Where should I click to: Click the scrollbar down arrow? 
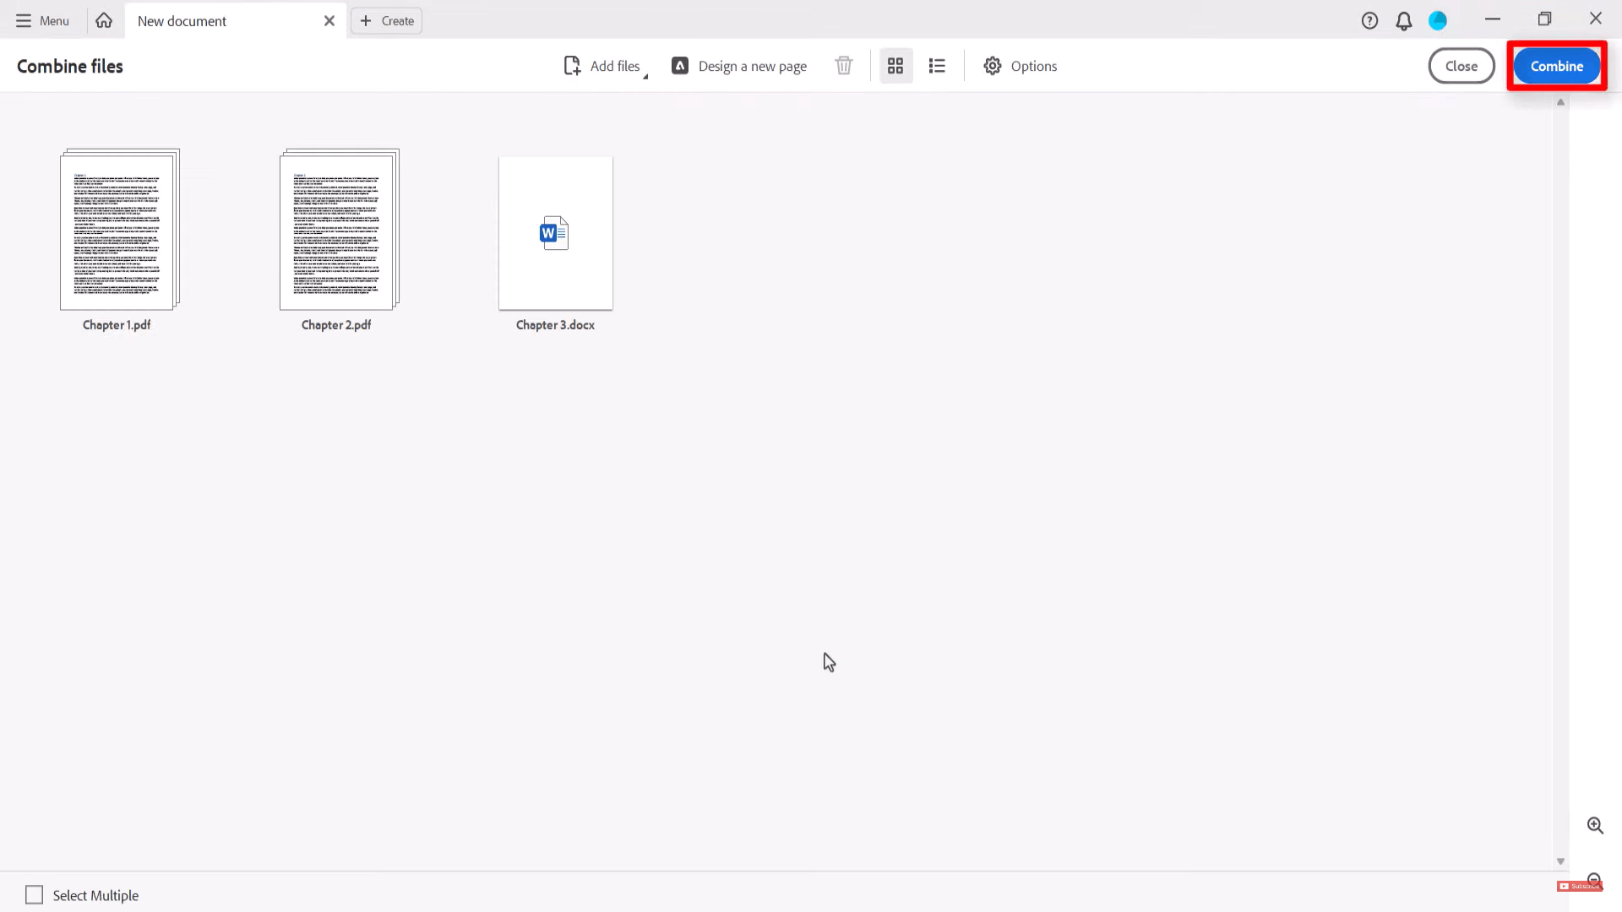click(1560, 860)
